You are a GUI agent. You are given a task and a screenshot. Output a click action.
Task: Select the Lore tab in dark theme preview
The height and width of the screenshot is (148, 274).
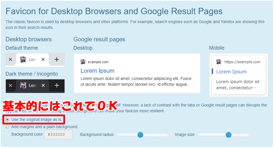pyautogui.click(x=33, y=85)
